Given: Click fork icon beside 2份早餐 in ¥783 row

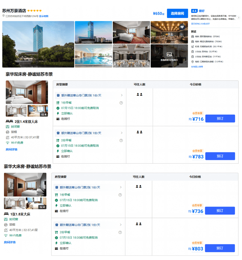Looking at the screenshot, I should (58, 140).
